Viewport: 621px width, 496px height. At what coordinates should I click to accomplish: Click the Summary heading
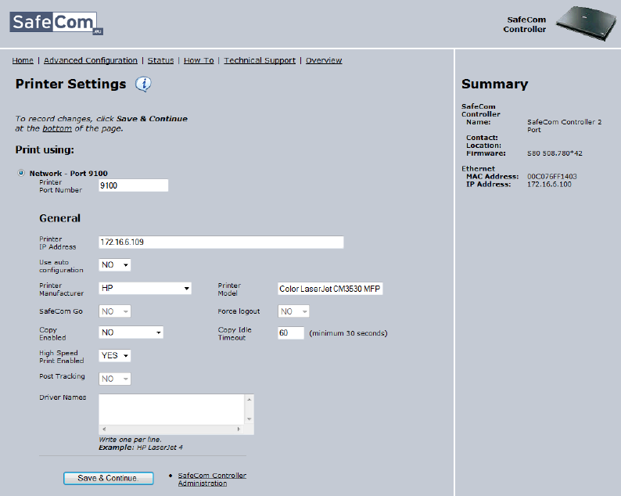494,84
